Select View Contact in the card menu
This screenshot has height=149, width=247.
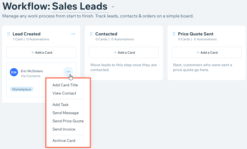[64, 93]
